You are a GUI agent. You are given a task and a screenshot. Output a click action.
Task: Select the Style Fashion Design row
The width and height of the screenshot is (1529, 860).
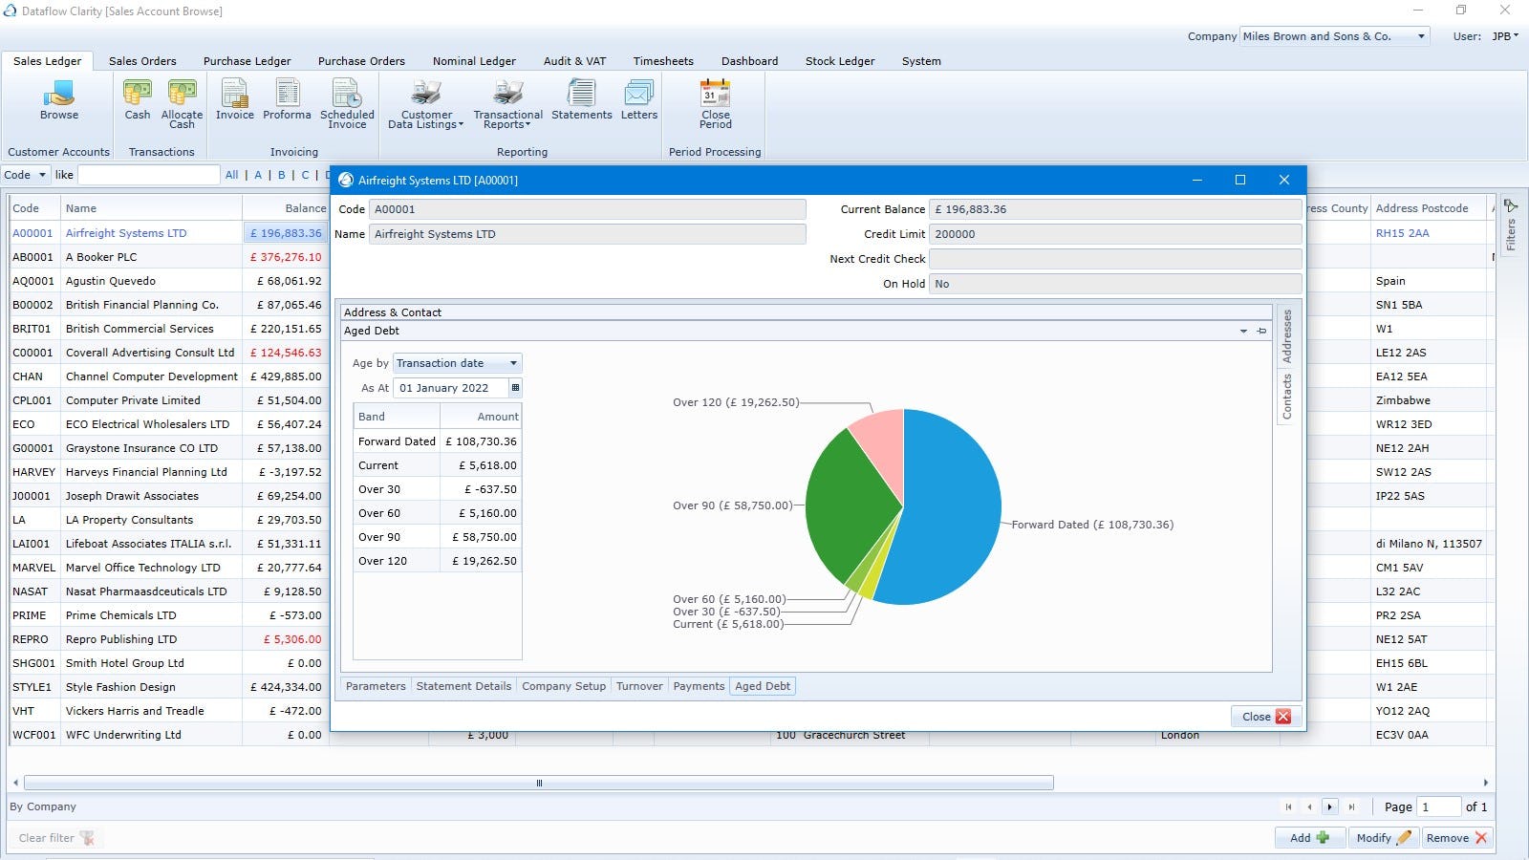pos(168,687)
